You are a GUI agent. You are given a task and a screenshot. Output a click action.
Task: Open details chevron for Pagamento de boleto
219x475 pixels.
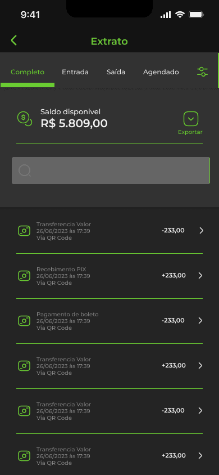coord(200,320)
